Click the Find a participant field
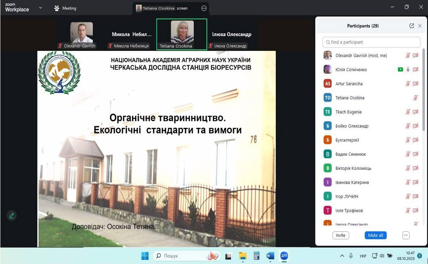 (x=371, y=42)
